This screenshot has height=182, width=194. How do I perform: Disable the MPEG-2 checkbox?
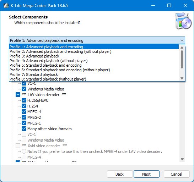click(x=24, y=117)
